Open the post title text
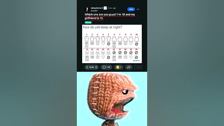This screenshot has width=224, height=126. click(x=110, y=16)
